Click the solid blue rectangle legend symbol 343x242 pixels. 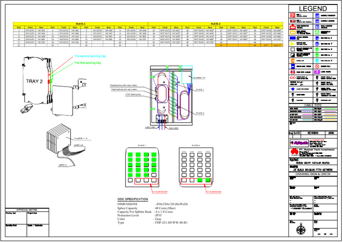click(x=293, y=38)
